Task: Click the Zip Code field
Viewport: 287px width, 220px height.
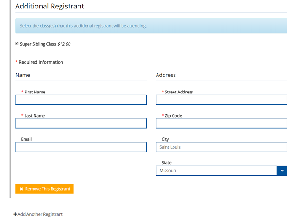Action: [x=221, y=124]
